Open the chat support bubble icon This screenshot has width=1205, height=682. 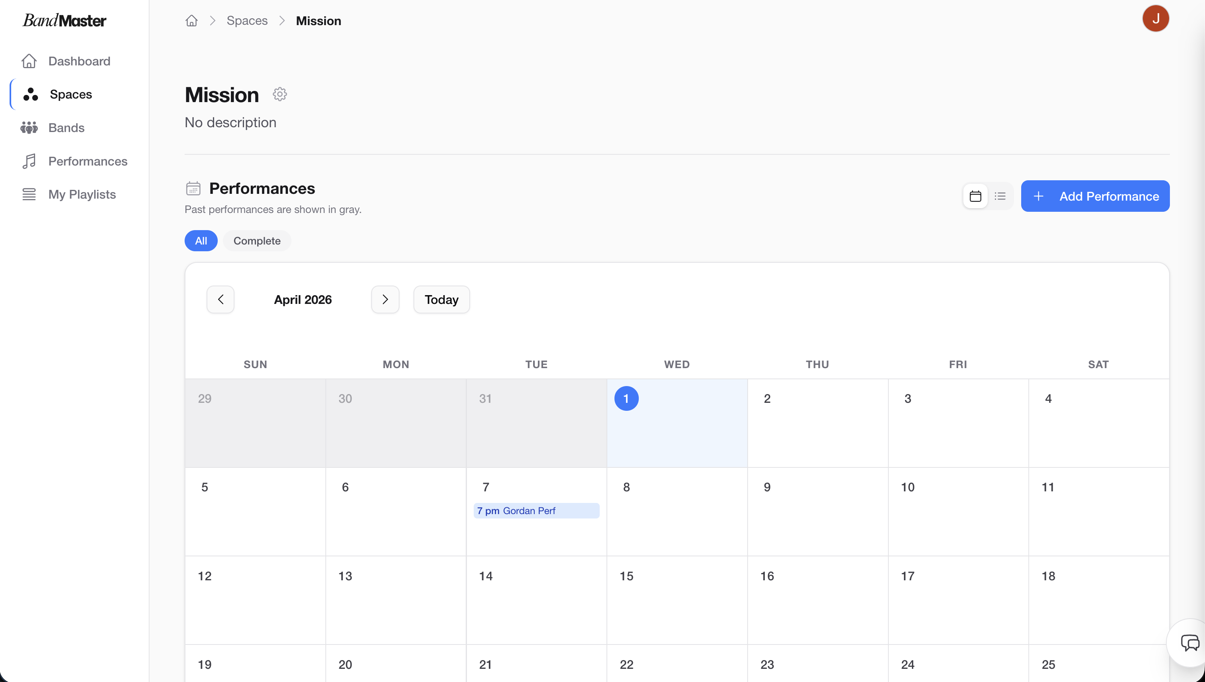1189,642
